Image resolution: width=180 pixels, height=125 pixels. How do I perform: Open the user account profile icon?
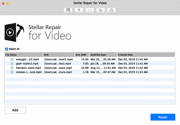click(111, 10)
